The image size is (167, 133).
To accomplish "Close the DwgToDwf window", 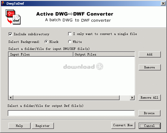I will coord(163,4).
